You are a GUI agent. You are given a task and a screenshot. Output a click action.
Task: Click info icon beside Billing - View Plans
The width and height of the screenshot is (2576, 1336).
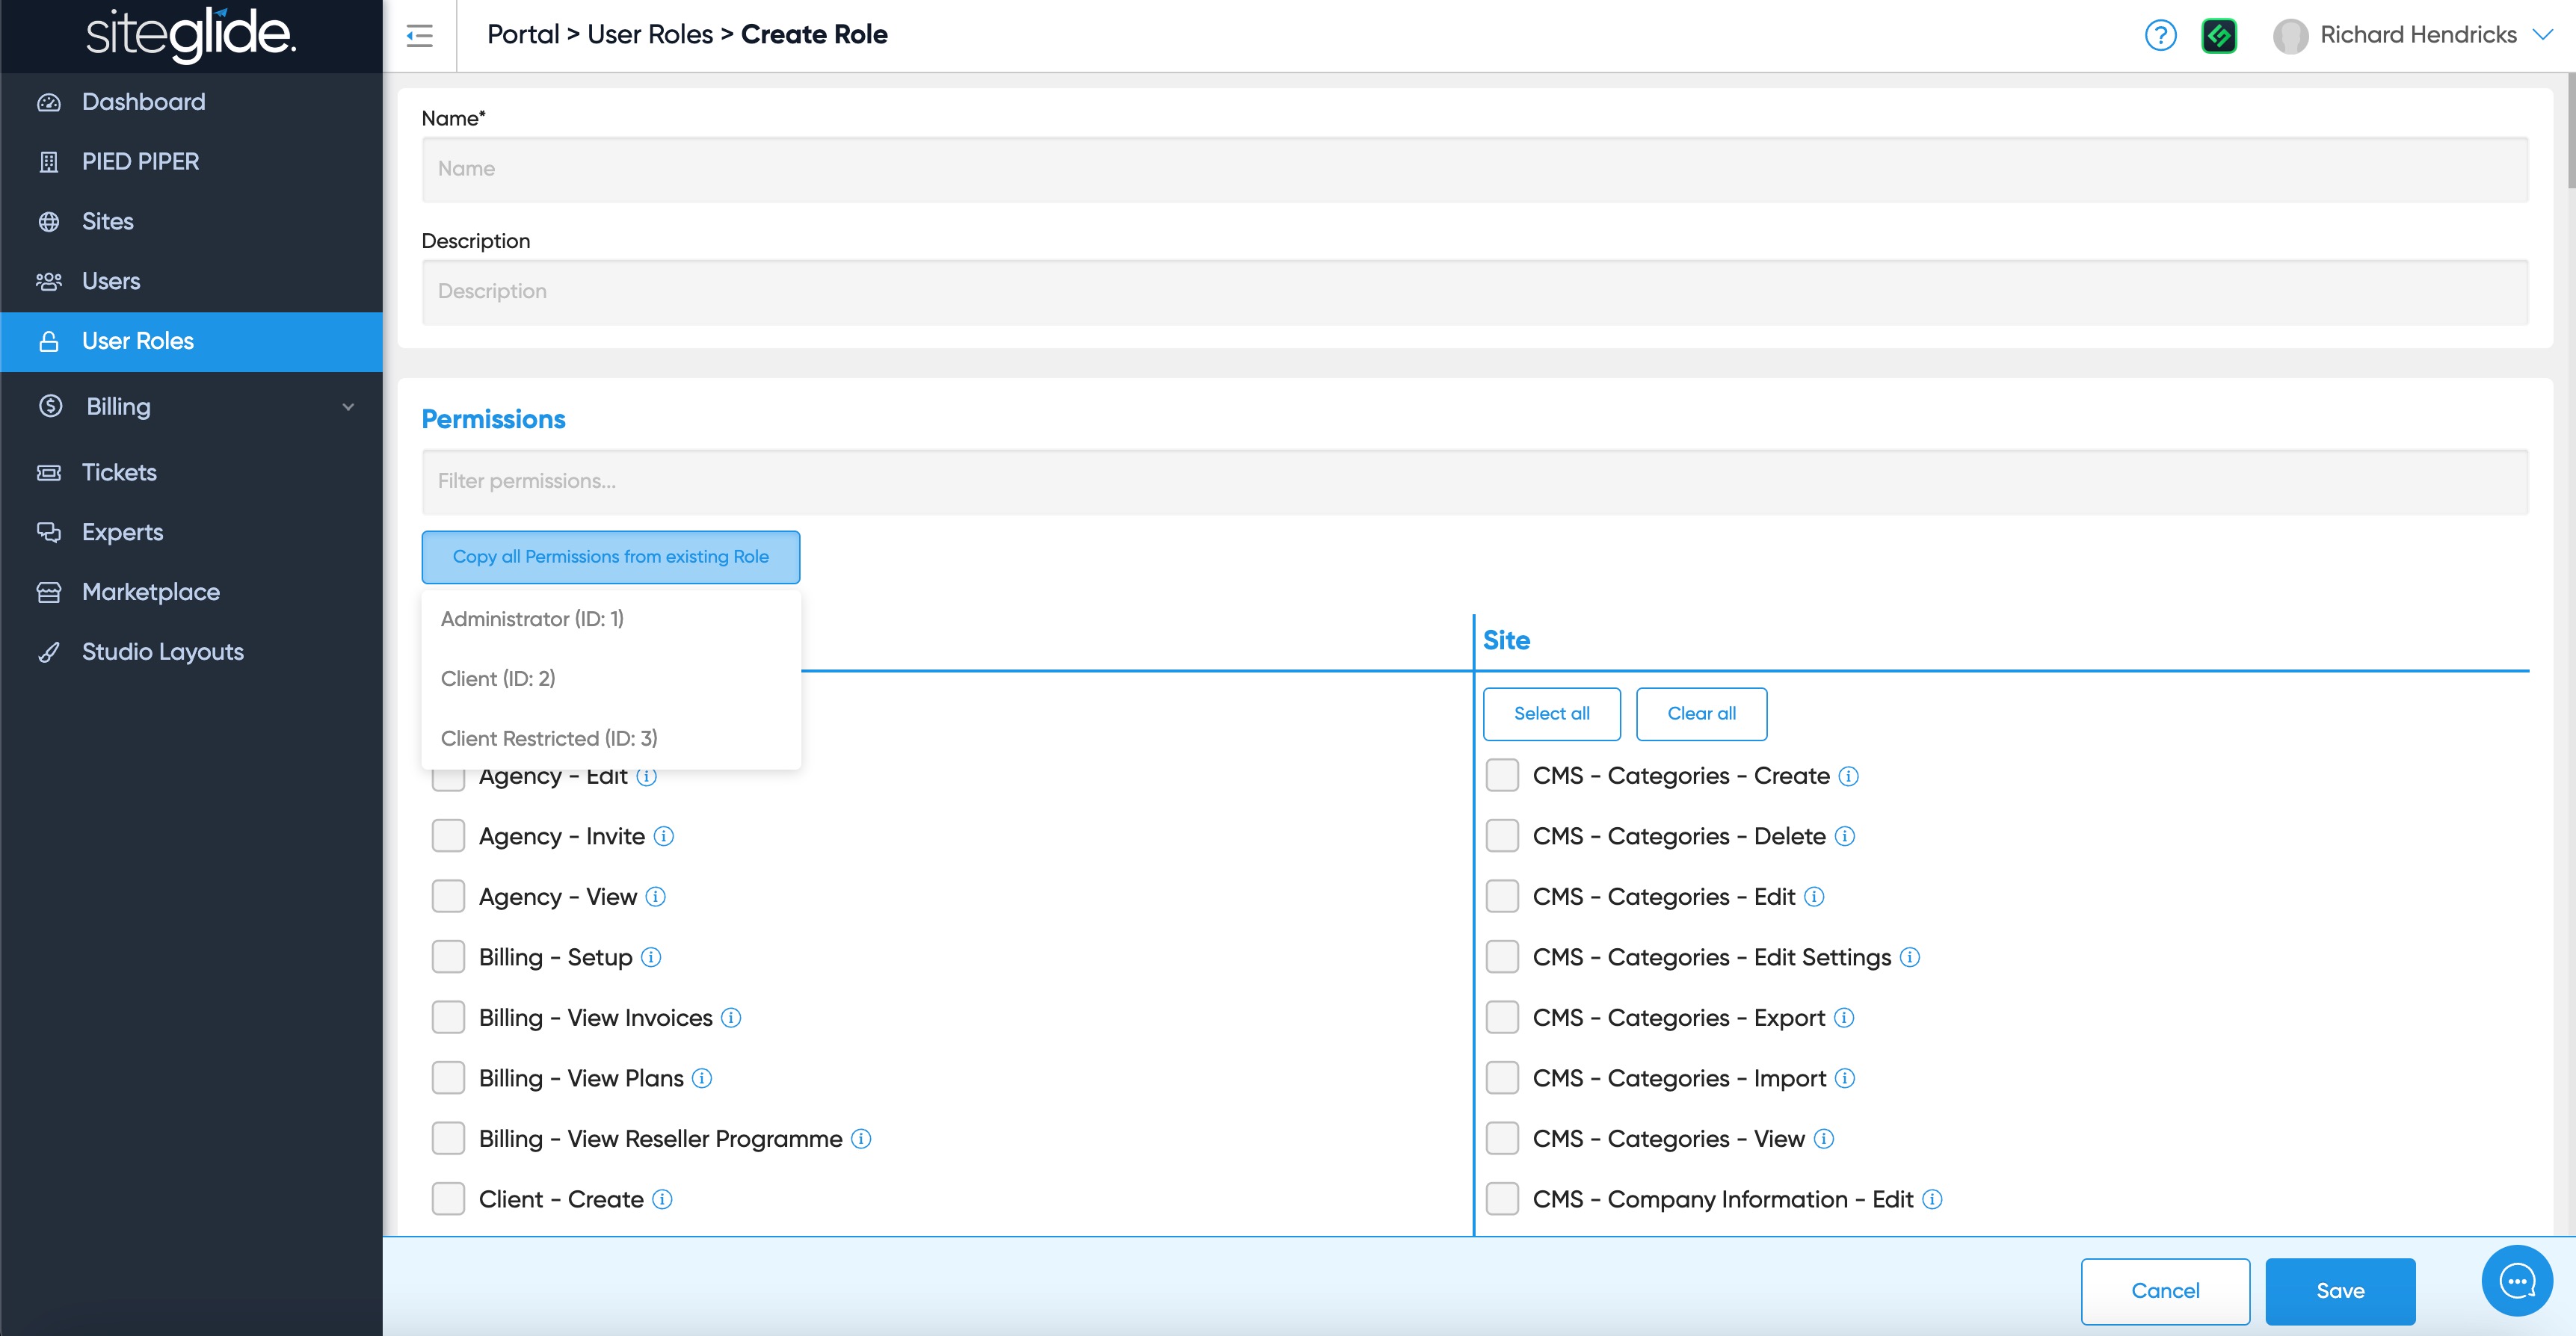click(x=702, y=1078)
